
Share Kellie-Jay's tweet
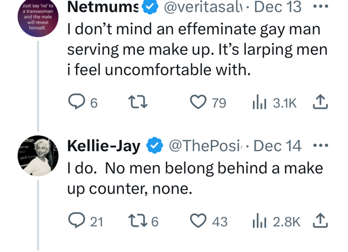coord(321,221)
